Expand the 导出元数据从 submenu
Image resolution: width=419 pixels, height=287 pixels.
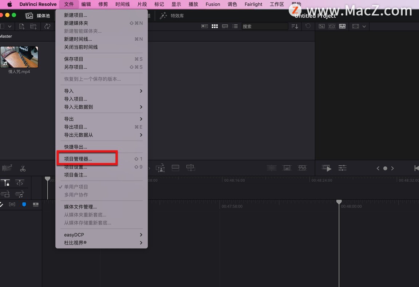[x=102, y=135]
